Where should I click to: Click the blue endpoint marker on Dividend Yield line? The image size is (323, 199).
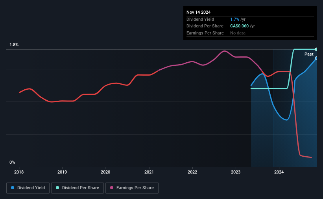316,58
